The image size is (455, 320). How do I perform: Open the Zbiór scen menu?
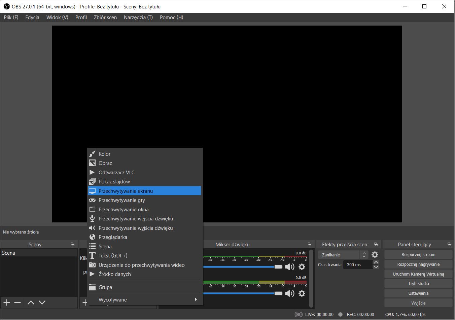point(105,17)
